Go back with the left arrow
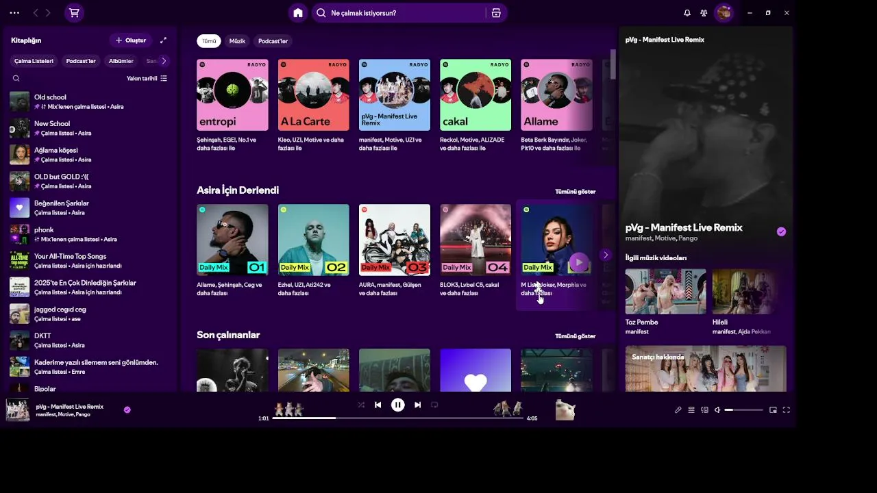The height and width of the screenshot is (493, 877). point(36,13)
